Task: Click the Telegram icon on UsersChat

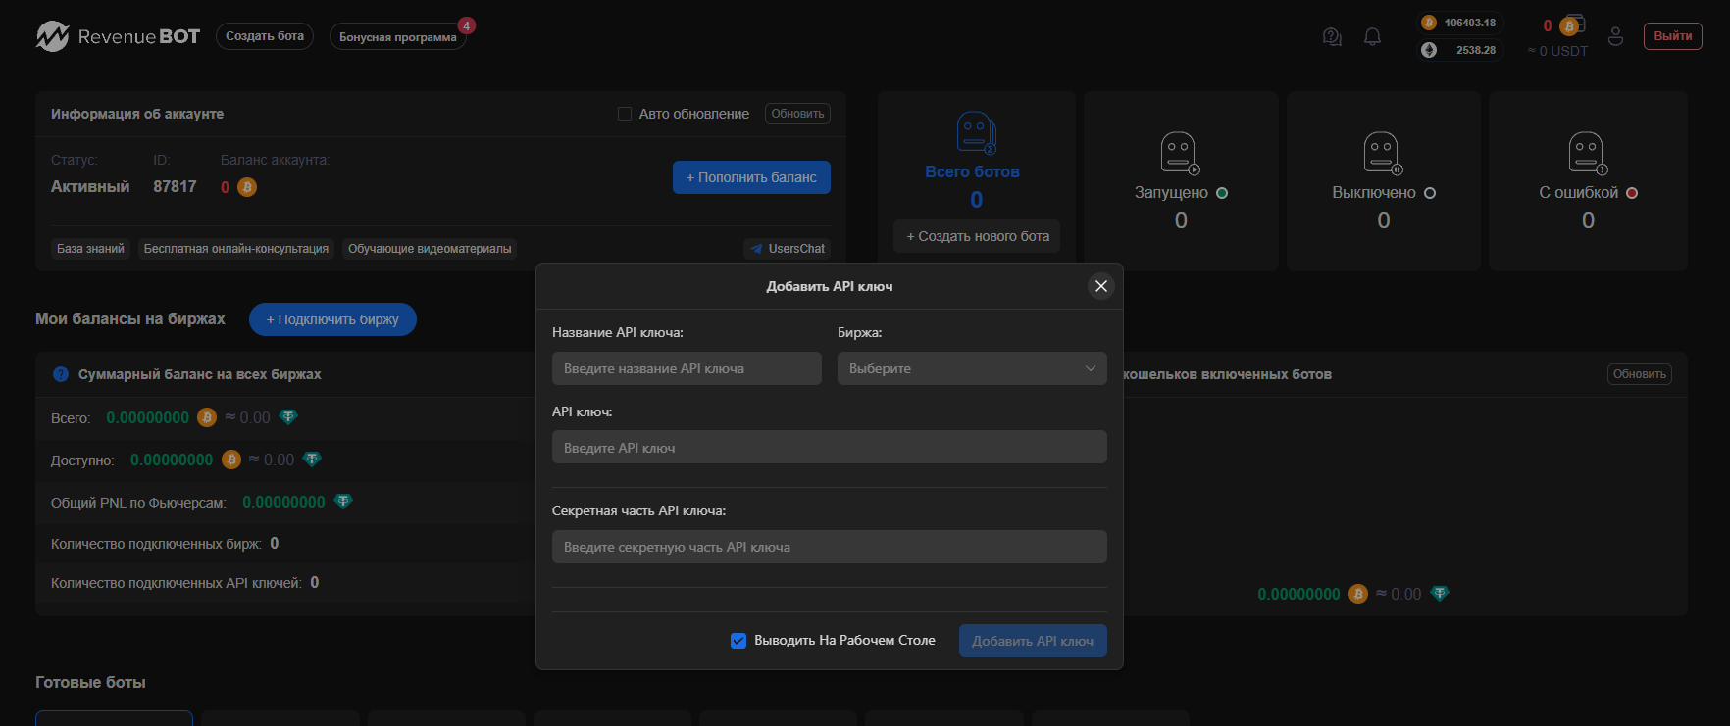Action: click(x=756, y=249)
